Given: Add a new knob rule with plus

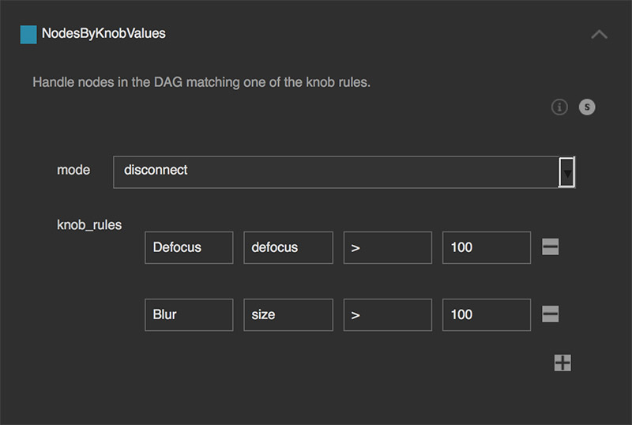Looking at the screenshot, I should (x=562, y=363).
